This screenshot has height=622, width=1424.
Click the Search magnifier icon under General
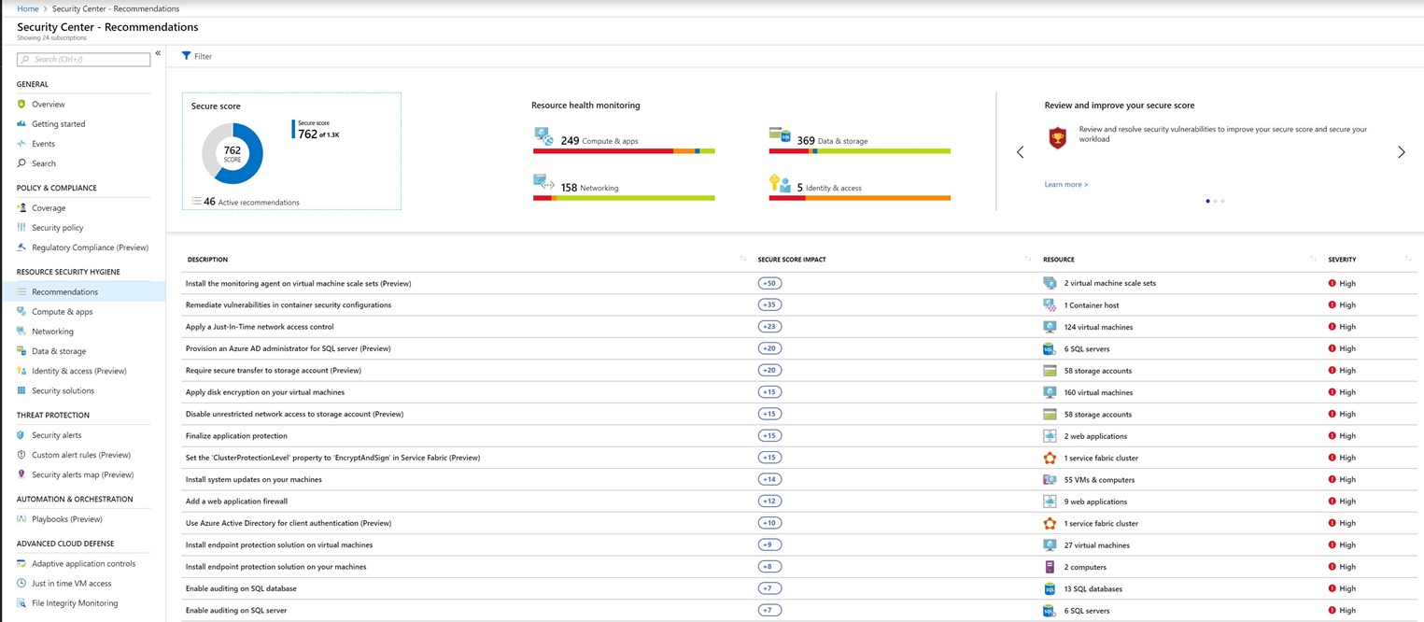tap(21, 163)
